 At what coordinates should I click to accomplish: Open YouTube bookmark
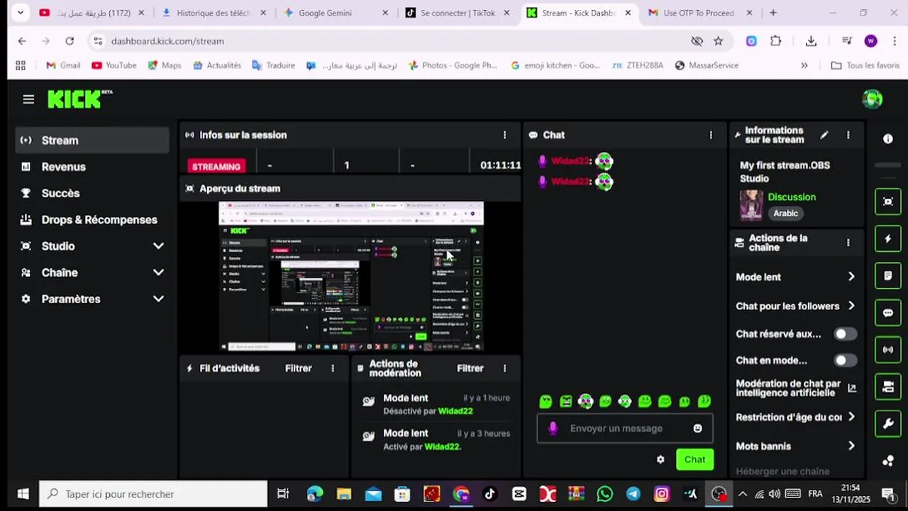click(113, 65)
